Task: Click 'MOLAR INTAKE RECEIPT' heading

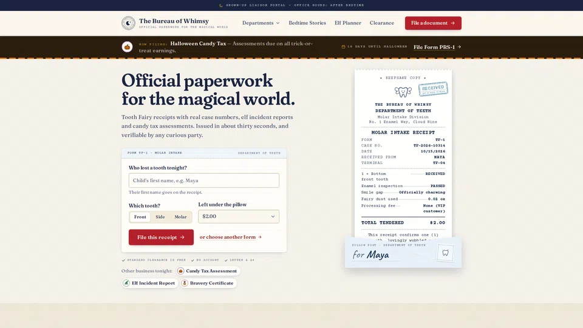Action: click(403, 132)
